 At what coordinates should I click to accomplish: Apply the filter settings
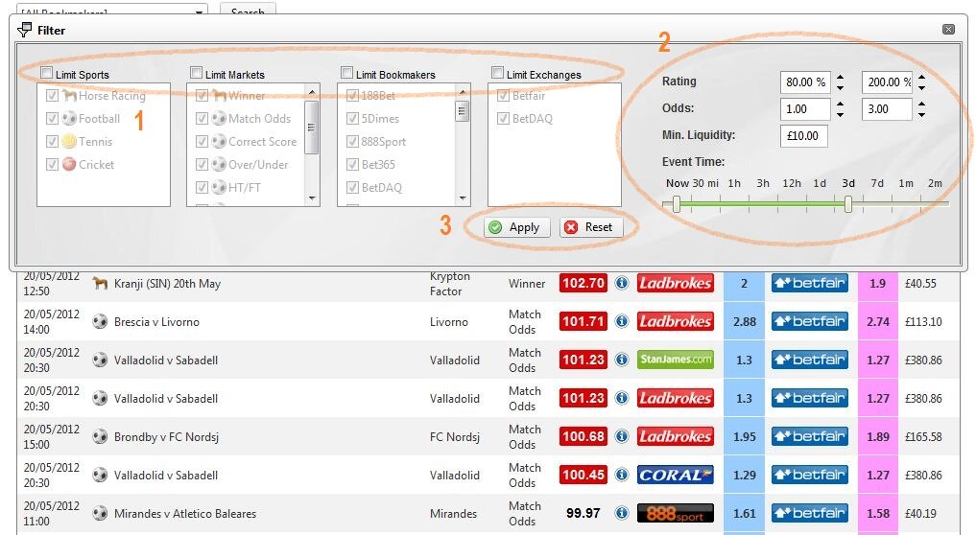516,227
